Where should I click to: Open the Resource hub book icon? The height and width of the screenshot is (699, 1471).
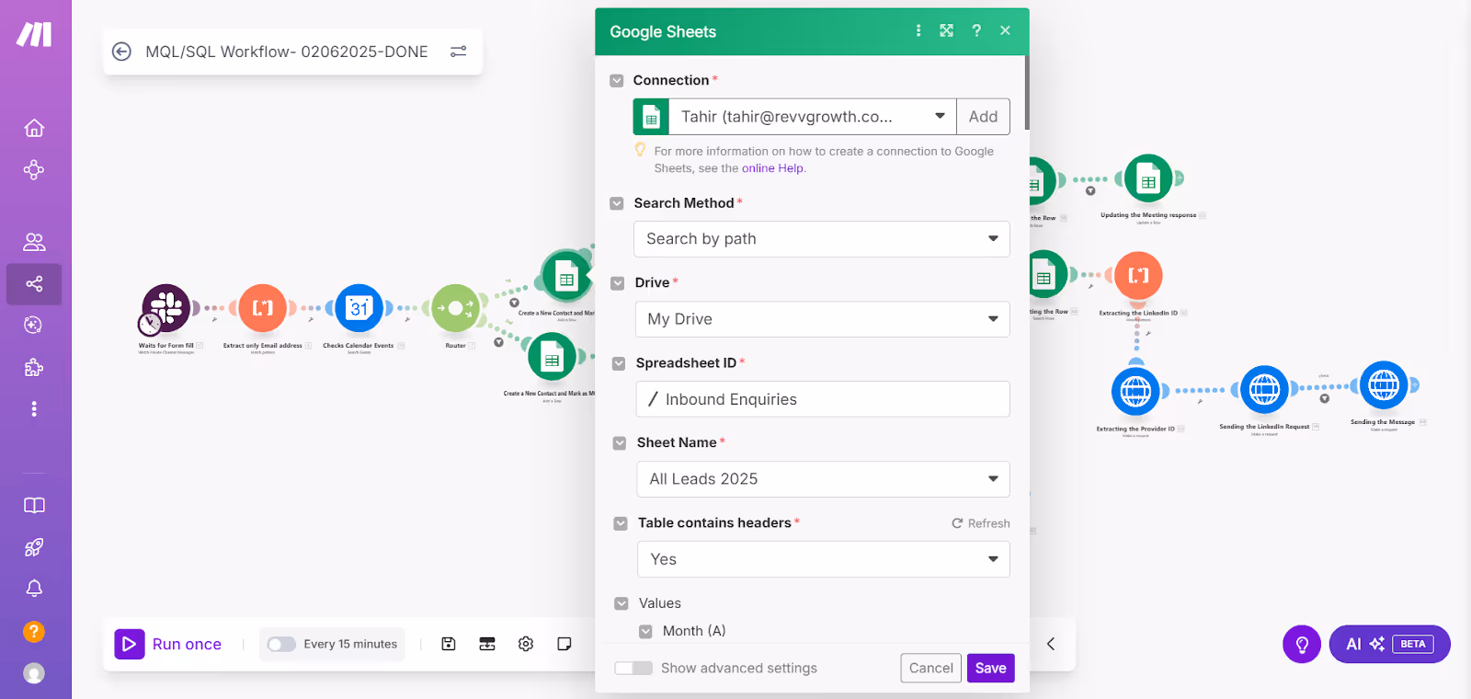34,506
